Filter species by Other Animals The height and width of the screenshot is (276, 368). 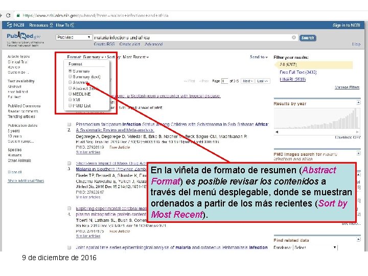point(19,160)
